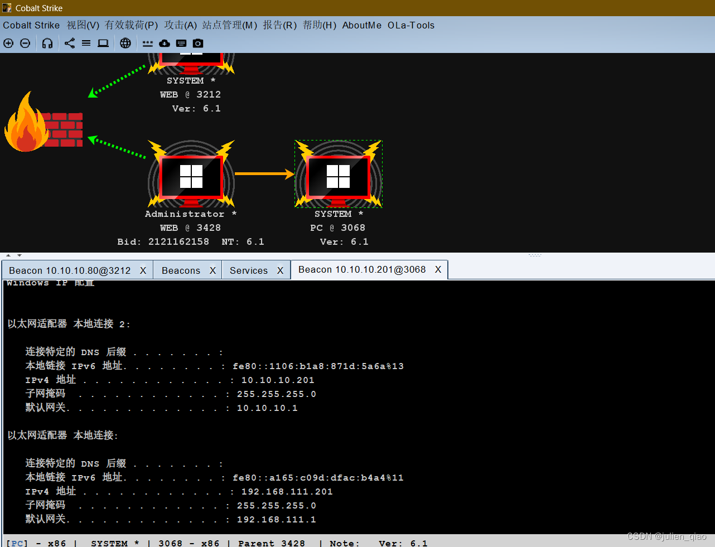Click the [PC] status bar label
715x547 pixels.
17,543
